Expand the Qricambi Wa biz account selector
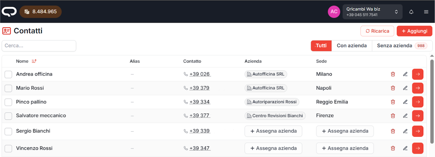 click(x=372, y=12)
